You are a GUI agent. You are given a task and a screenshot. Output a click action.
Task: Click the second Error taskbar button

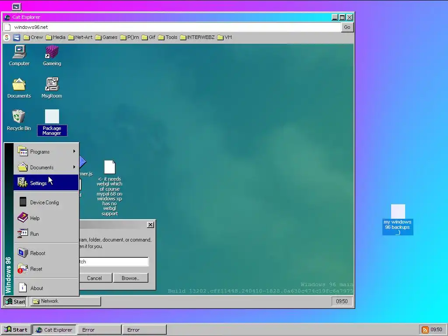144,330
